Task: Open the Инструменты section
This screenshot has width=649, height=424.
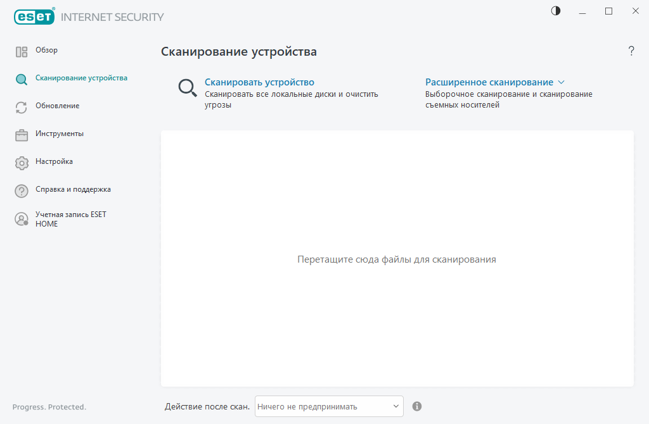Action: pos(59,134)
